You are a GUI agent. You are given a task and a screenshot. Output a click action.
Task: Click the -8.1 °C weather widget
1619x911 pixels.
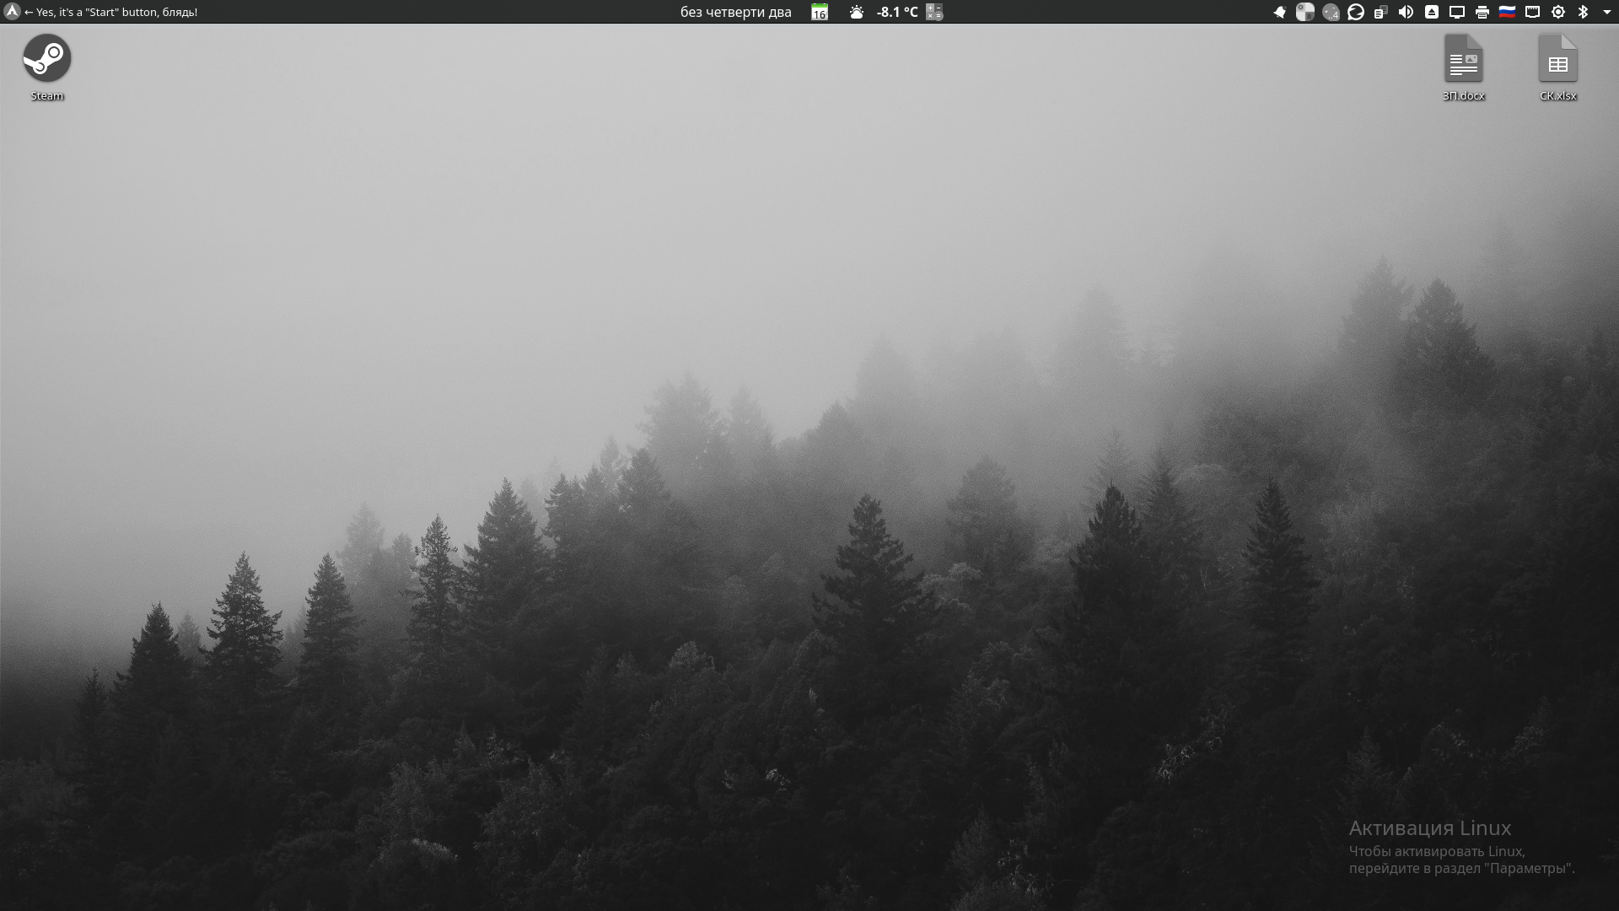click(x=896, y=12)
